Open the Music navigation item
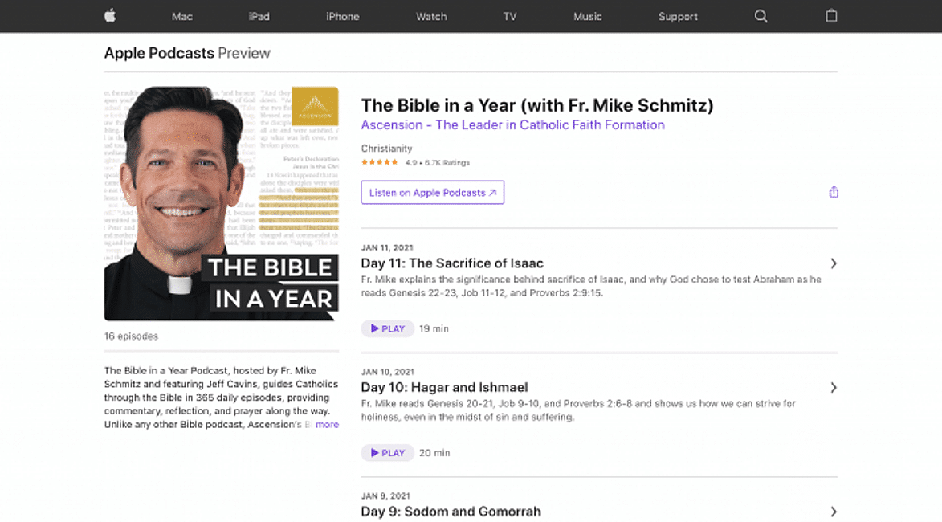This screenshot has height=522, width=942. (587, 16)
